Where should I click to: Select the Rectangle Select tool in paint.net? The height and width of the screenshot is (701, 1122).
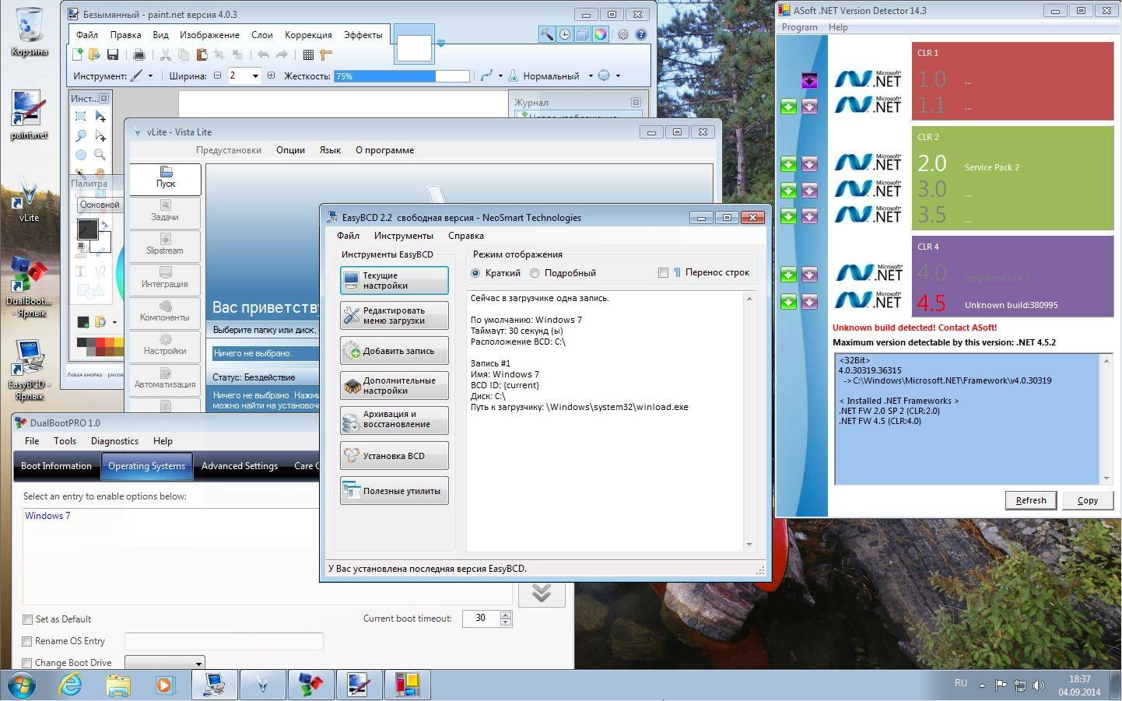tap(80, 116)
